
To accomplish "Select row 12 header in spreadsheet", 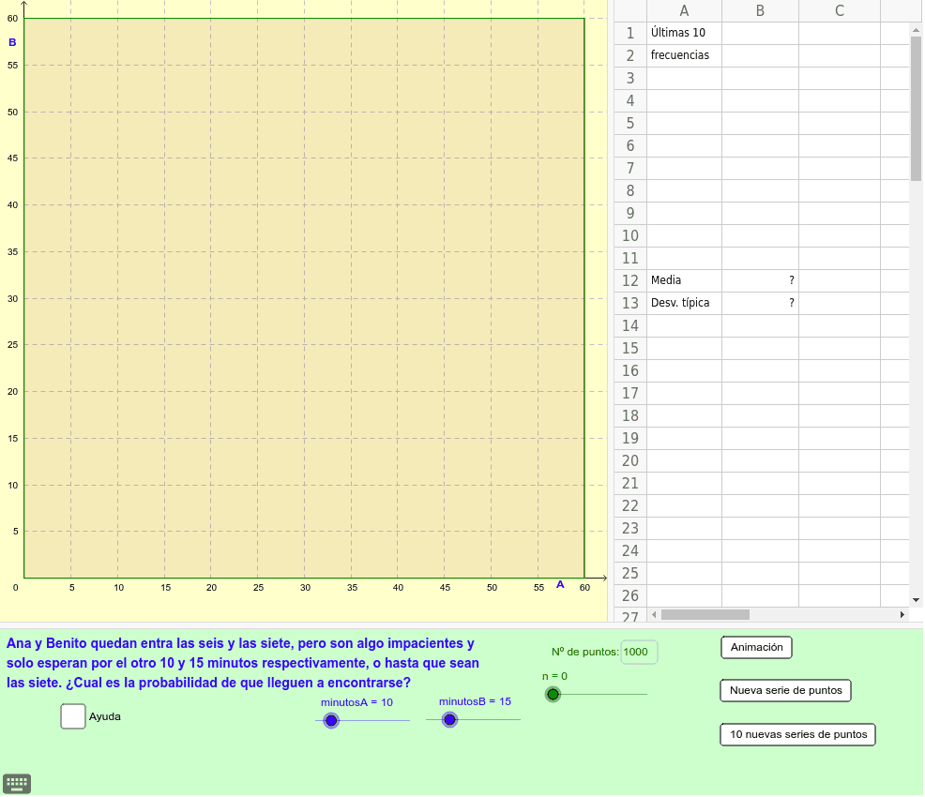I will 630,280.
